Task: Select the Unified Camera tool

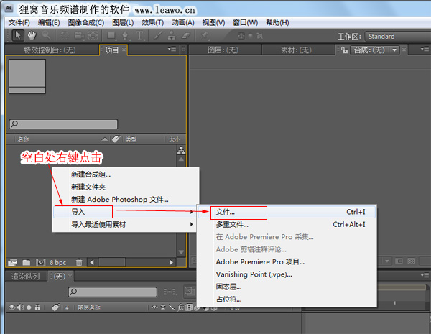Action: [79, 35]
